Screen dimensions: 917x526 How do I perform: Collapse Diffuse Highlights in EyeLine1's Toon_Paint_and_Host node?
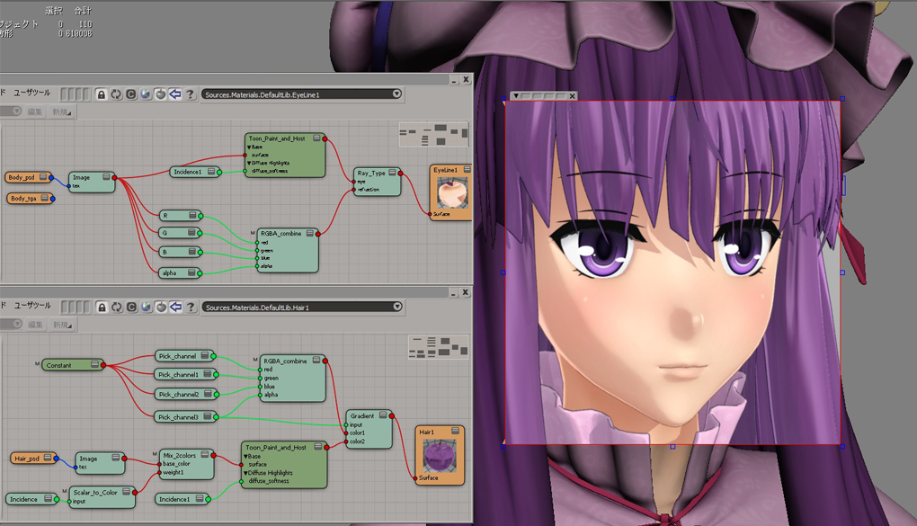[x=249, y=164]
